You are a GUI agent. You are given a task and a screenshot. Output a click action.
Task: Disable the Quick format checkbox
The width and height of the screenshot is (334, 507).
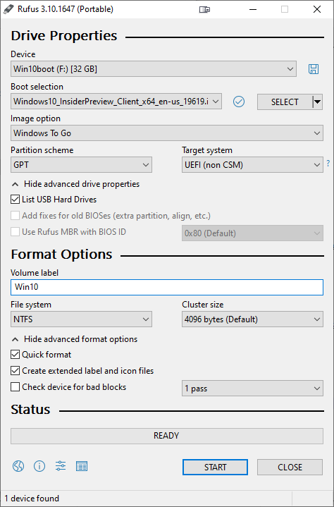[16, 355]
